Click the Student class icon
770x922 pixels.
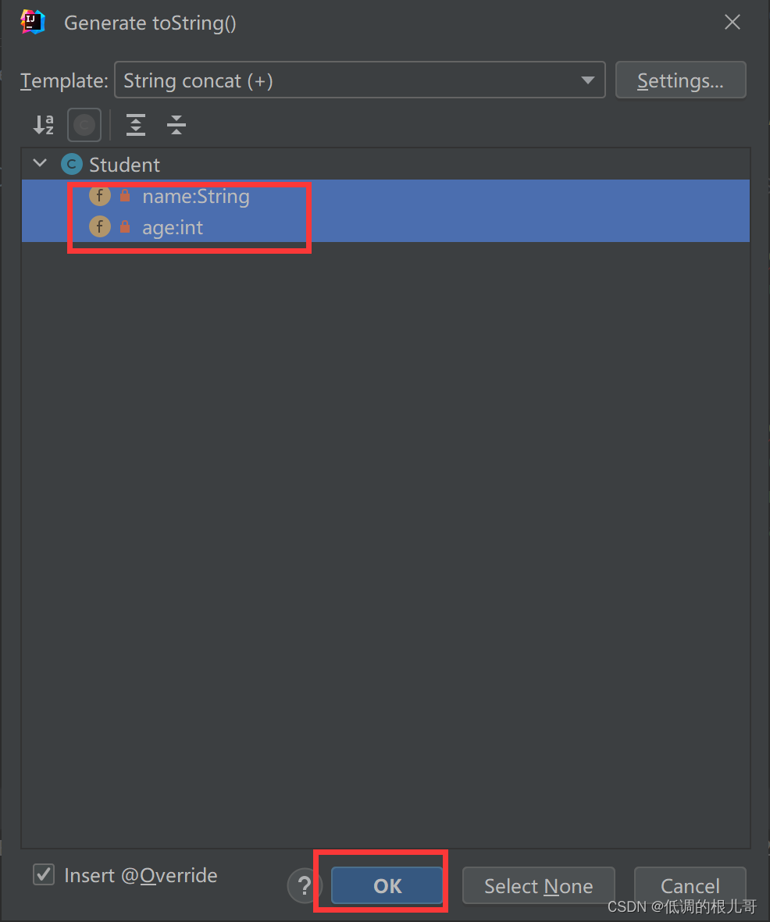[72, 165]
